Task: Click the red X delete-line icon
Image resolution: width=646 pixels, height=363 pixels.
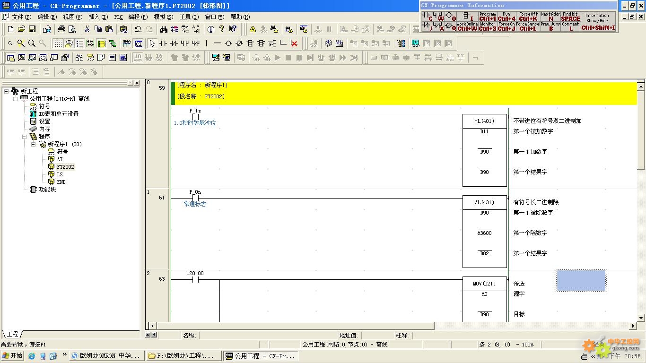Action: 294,43
